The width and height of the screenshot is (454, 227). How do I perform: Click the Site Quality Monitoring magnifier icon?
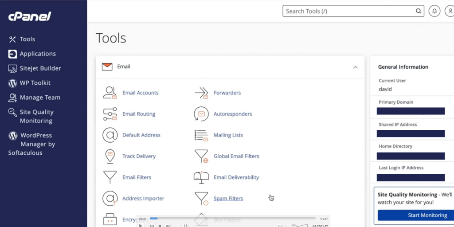click(12, 112)
